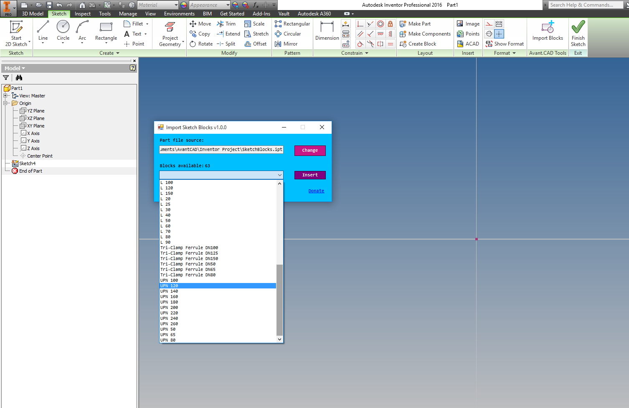
Task: Open the Add-Ins ribbon tab
Action: 261,14
